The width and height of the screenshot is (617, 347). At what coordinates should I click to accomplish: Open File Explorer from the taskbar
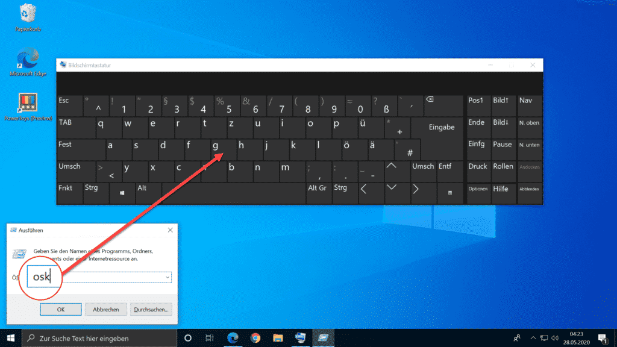[x=278, y=338]
